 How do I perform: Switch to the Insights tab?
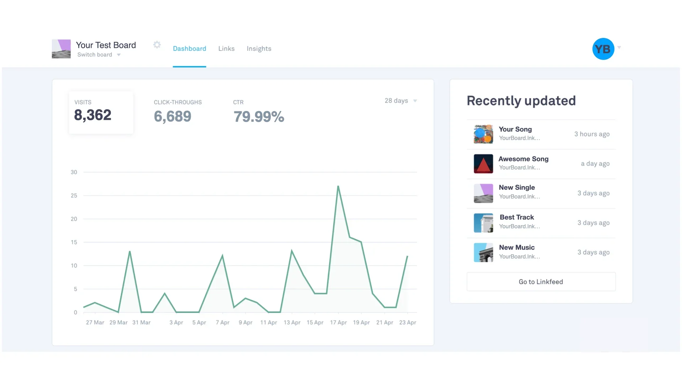click(259, 49)
